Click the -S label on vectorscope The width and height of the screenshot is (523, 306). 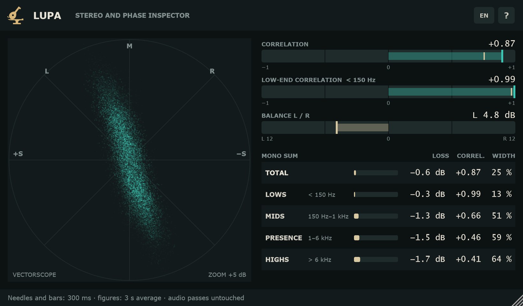(x=241, y=154)
